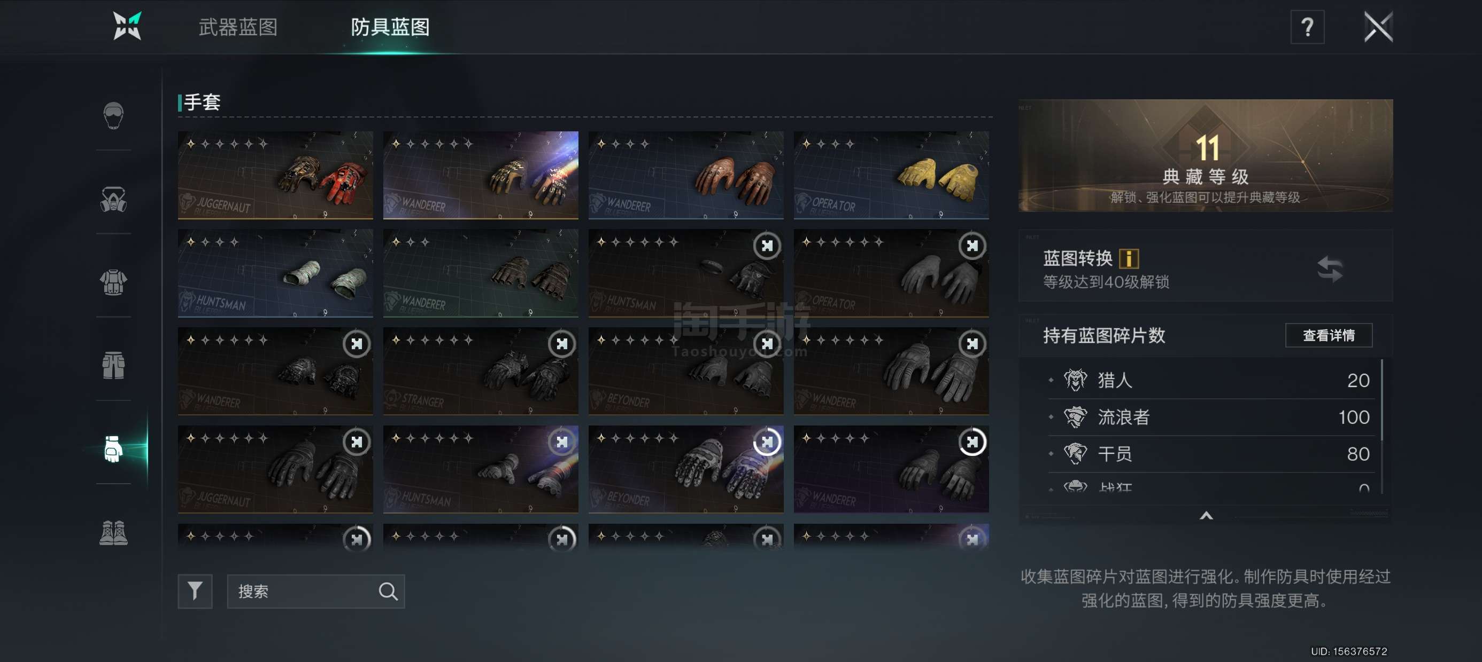Image resolution: width=1482 pixels, height=662 pixels.
Task: Select the boots category icon
Action: click(113, 533)
